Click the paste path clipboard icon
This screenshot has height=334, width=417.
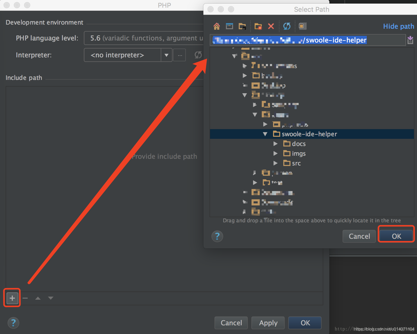click(410, 40)
